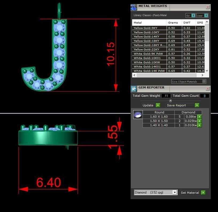Select the Yellow Gold:9KY row
This screenshot has width=218, height=212.
[168, 28]
